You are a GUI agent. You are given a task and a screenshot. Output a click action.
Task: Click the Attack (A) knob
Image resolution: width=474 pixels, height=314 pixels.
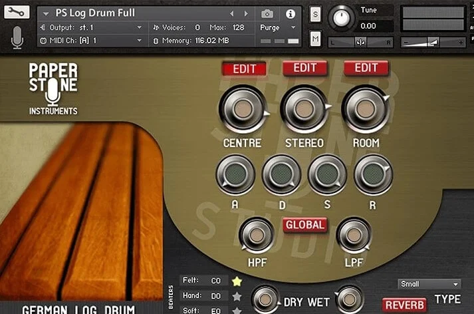(235, 174)
